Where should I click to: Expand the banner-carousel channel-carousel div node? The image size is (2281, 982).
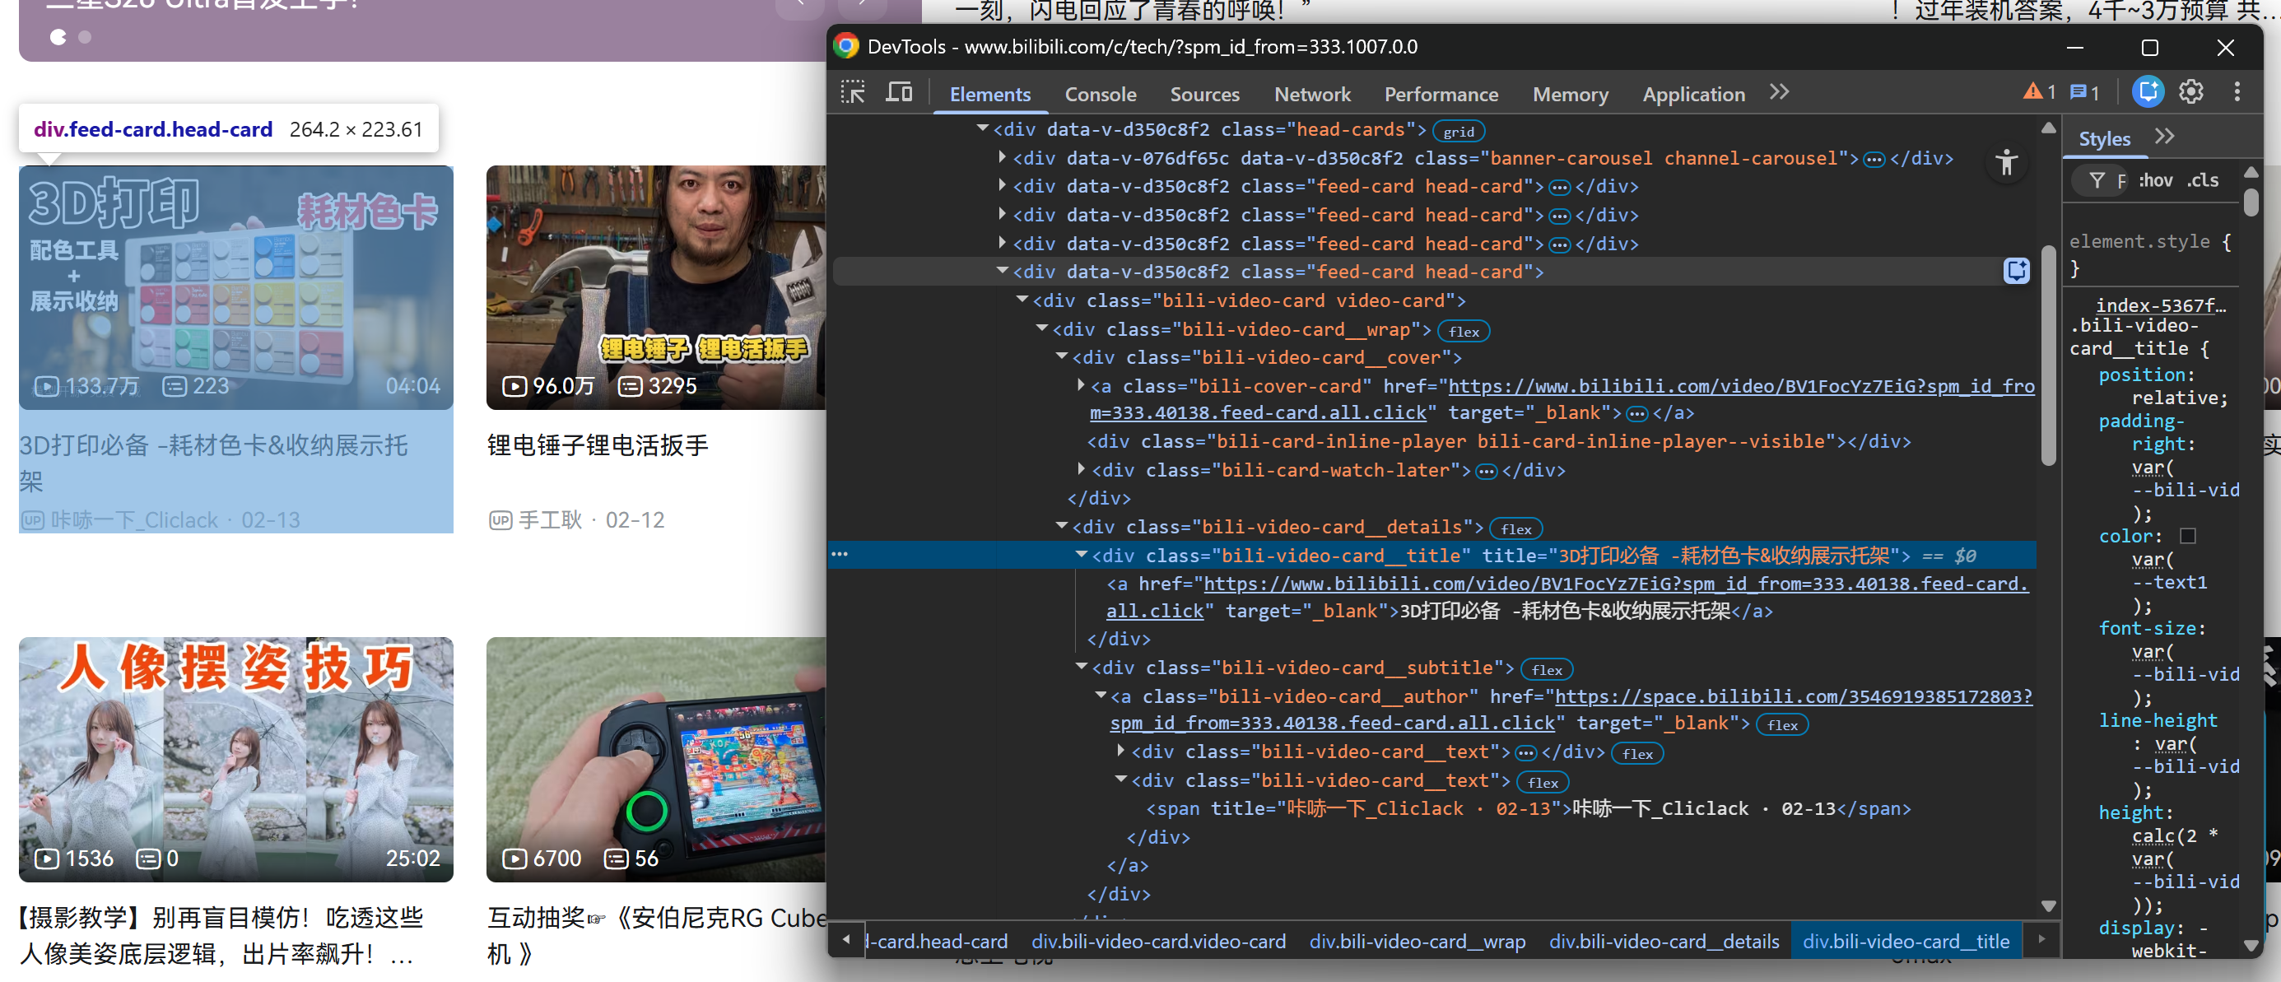coord(1002,157)
